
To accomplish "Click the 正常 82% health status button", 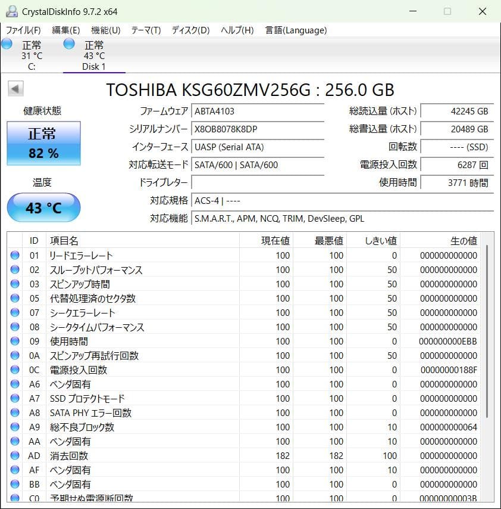I will pyautogui.click(x=43, y=143).
